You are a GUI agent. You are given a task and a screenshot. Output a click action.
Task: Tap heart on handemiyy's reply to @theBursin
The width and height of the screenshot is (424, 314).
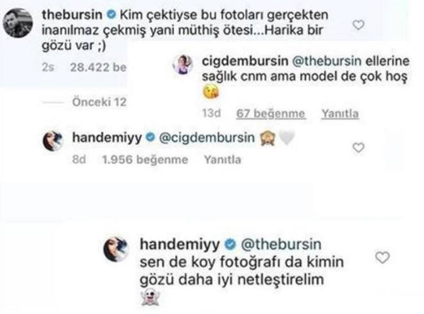pos(383,257)
